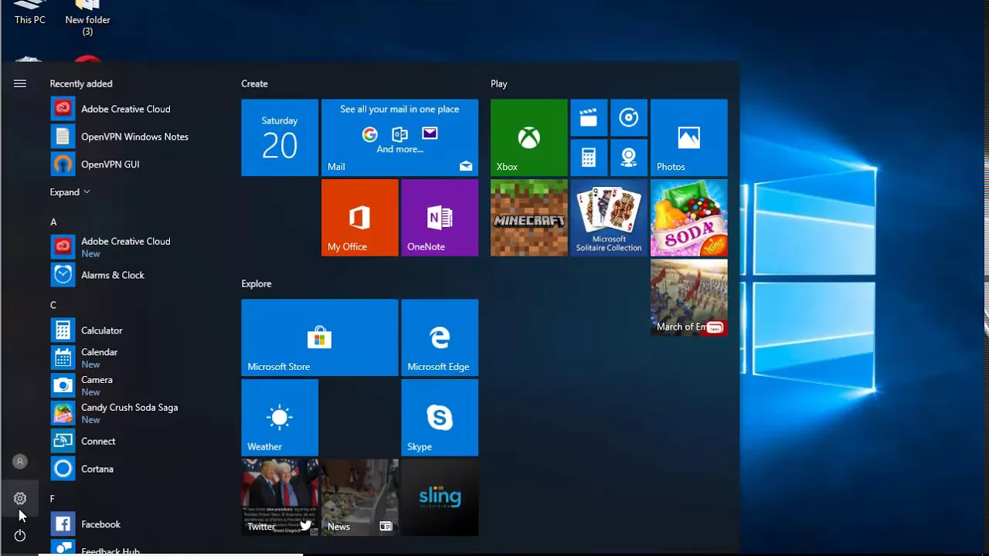989x556 pixels.
Task: Open Adobe Creative Cloud under letter A
Action: point(139,247)
